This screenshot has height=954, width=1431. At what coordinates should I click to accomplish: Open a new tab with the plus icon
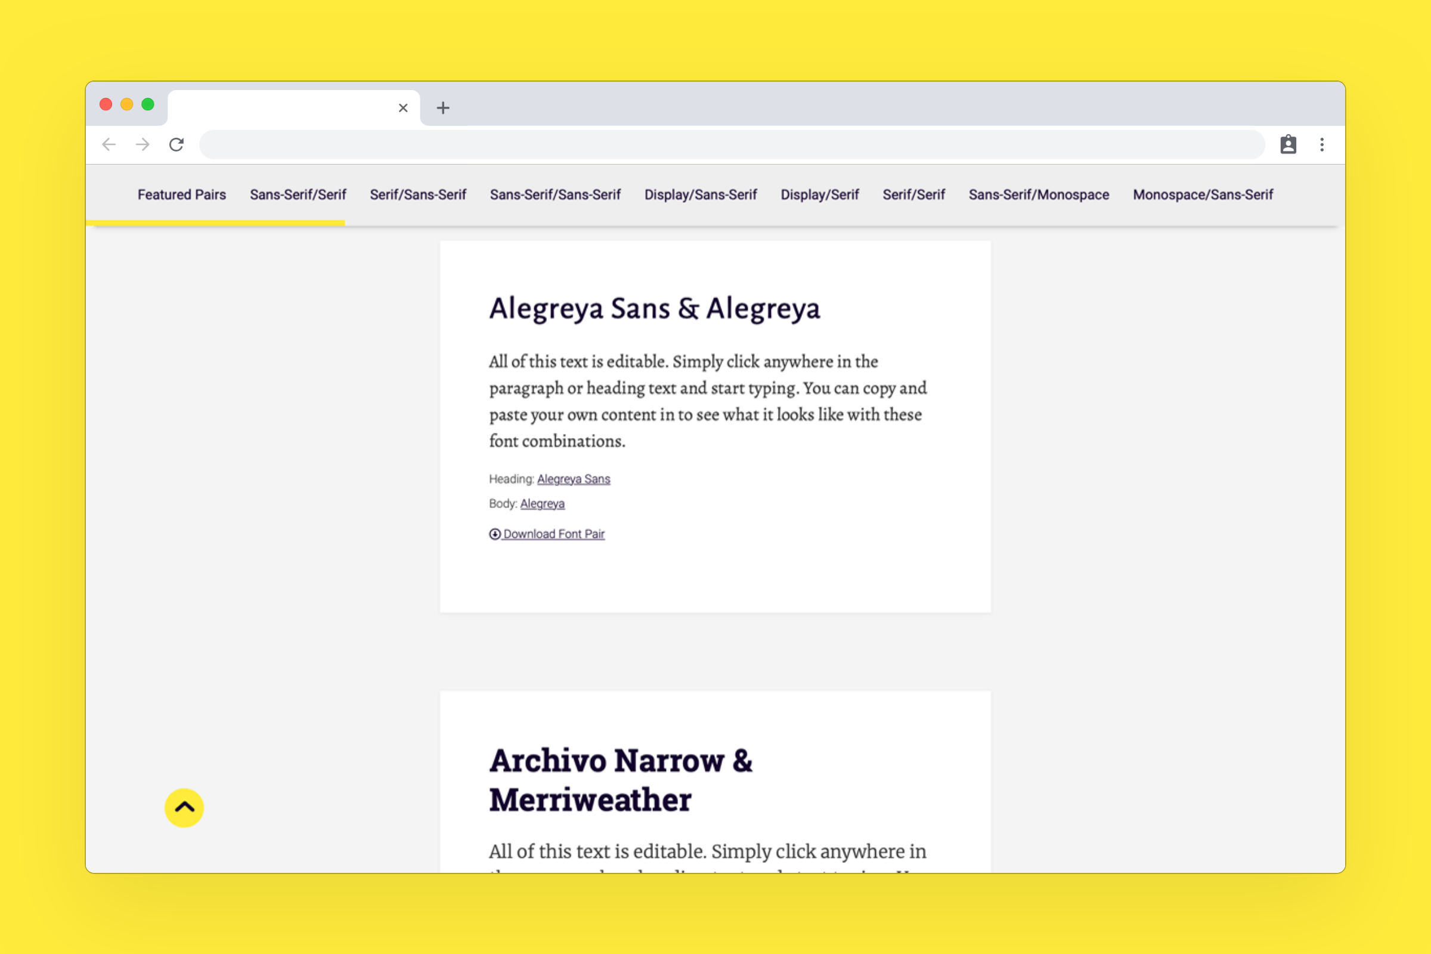pyautogui.click(x=443, y=108)
